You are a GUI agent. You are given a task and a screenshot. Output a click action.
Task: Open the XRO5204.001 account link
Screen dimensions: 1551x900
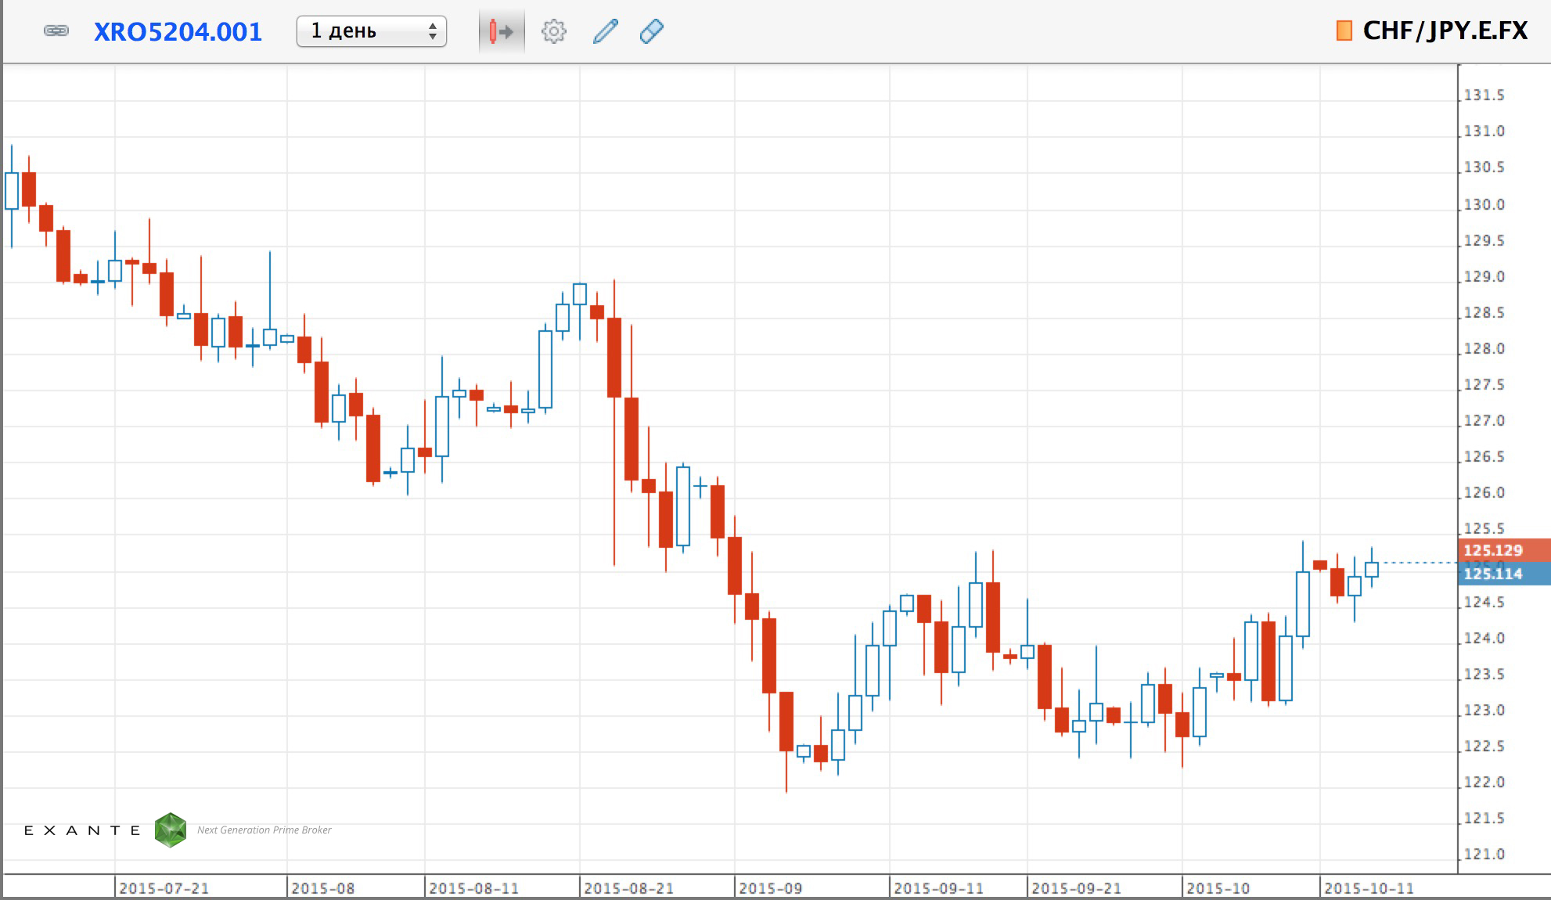pos(178,32)
